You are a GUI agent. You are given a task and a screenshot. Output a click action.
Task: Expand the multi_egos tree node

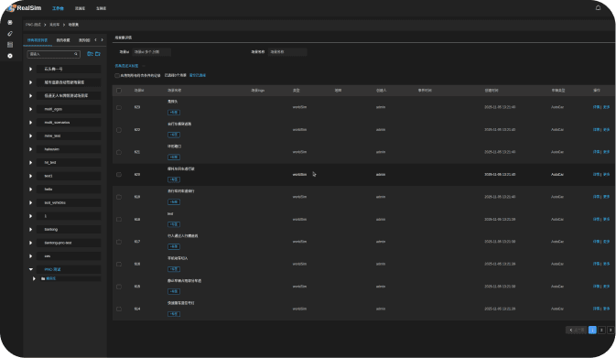[x=30, y=109]
